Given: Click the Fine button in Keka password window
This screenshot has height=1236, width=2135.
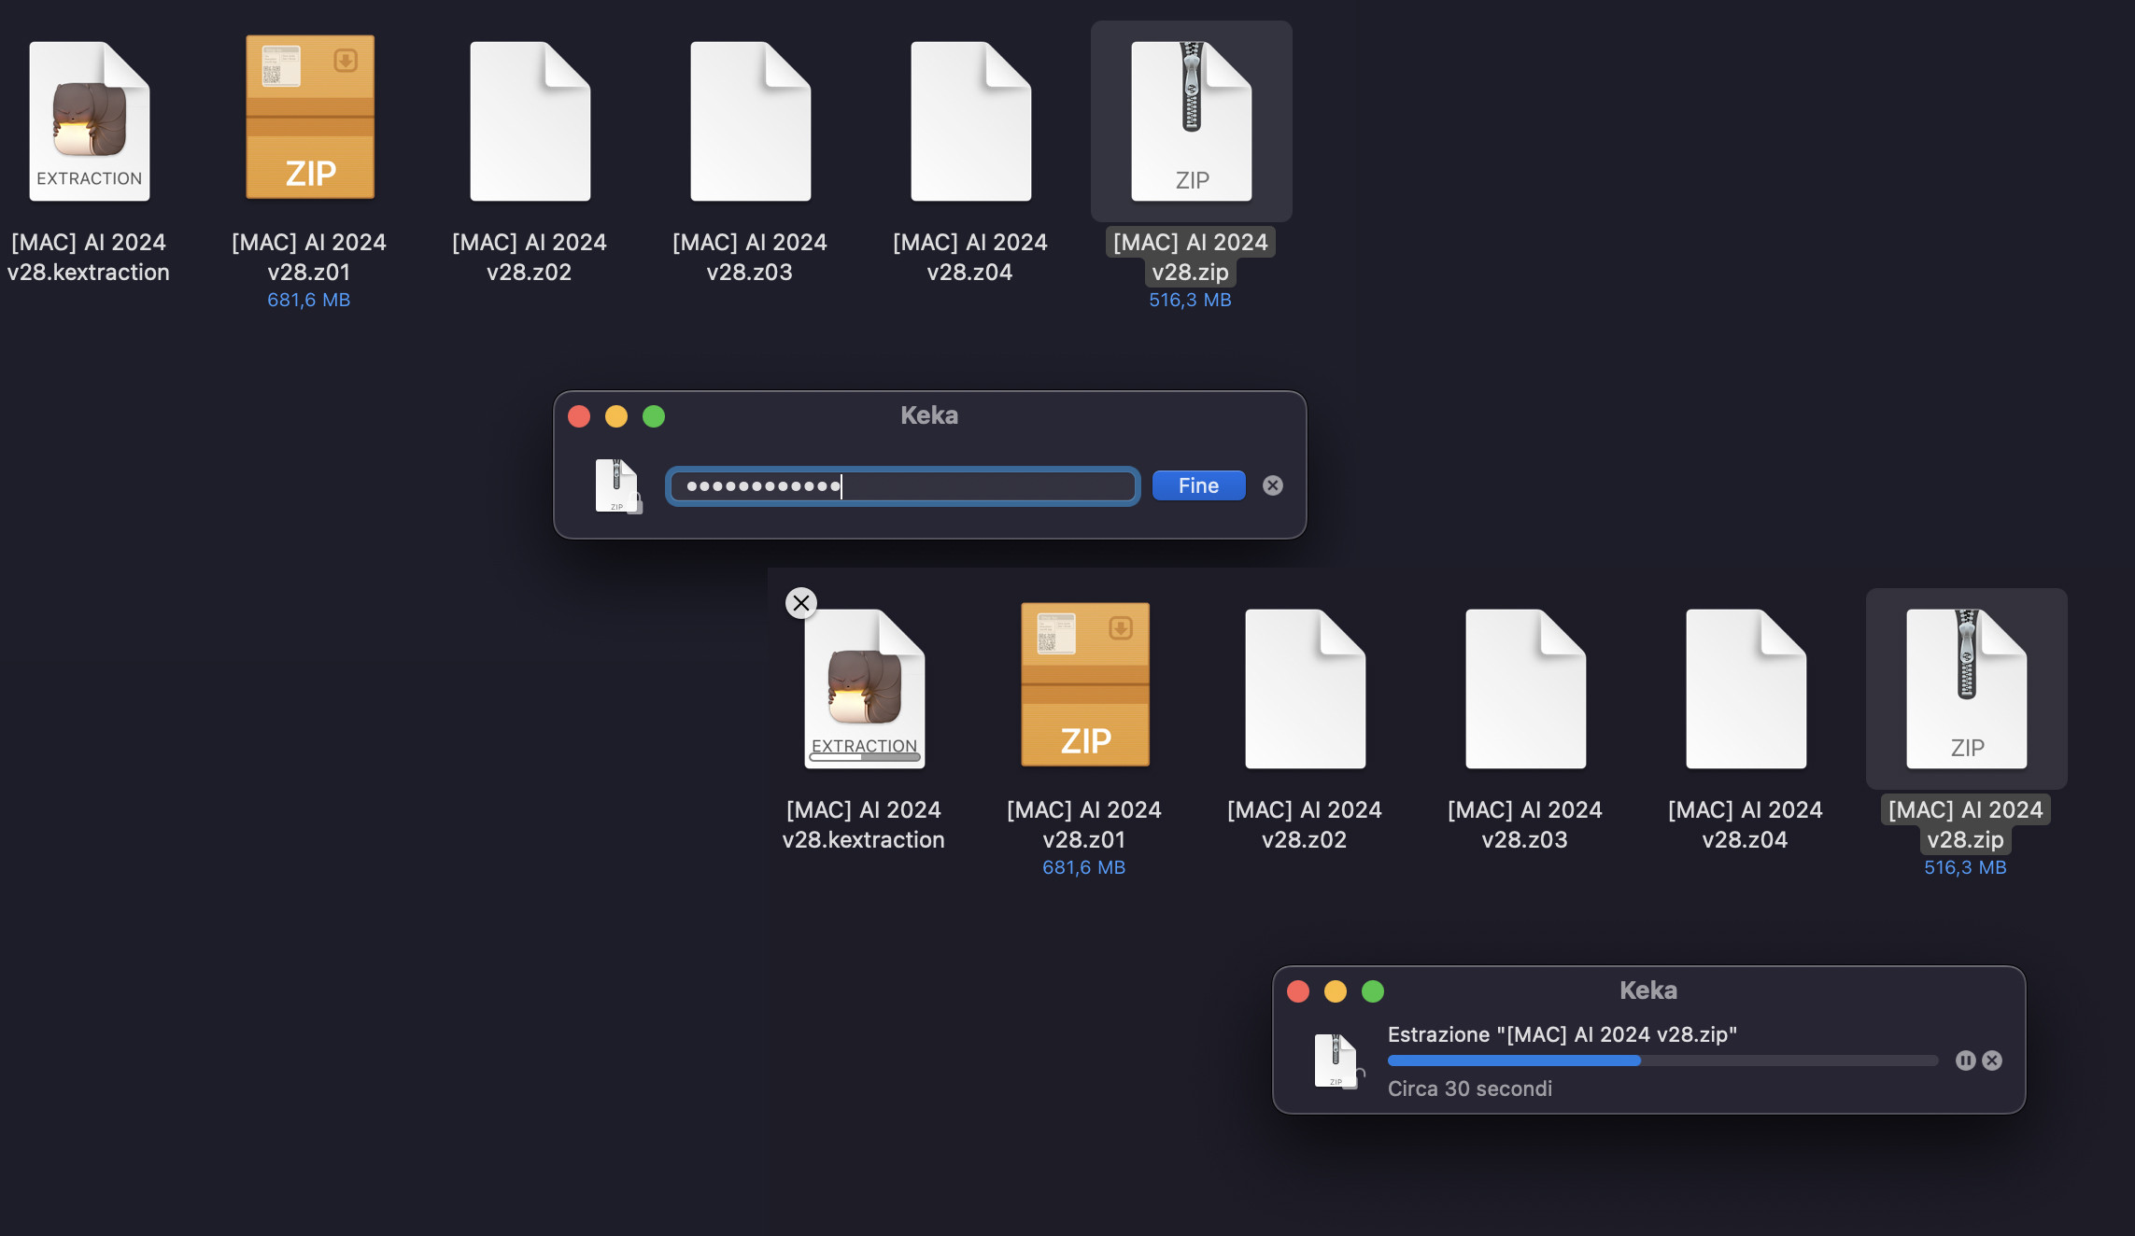Looking at the screenshot, I should click(x=1198, y=485).
